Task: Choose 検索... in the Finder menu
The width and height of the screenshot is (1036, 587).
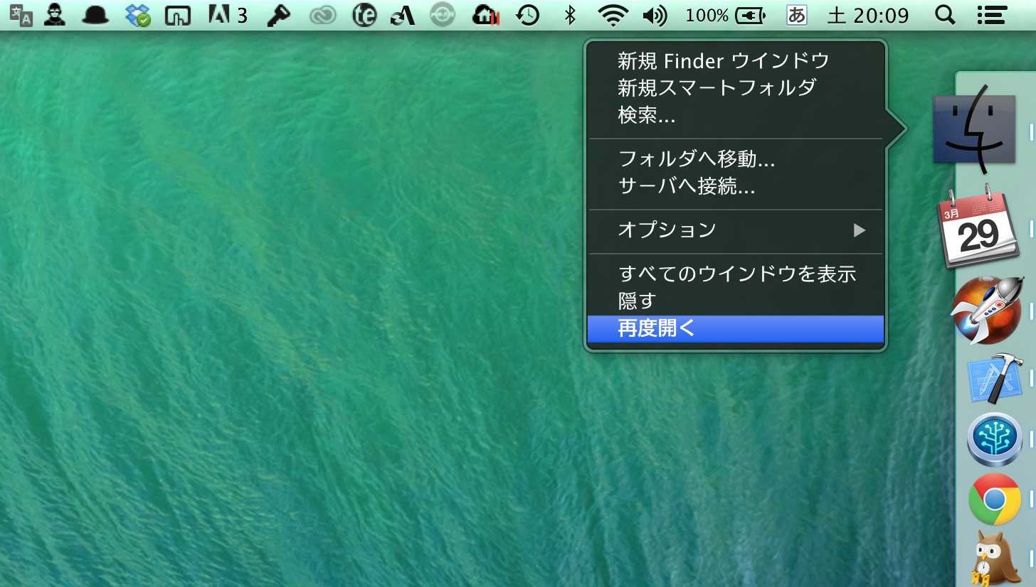Action: (736, 116)
